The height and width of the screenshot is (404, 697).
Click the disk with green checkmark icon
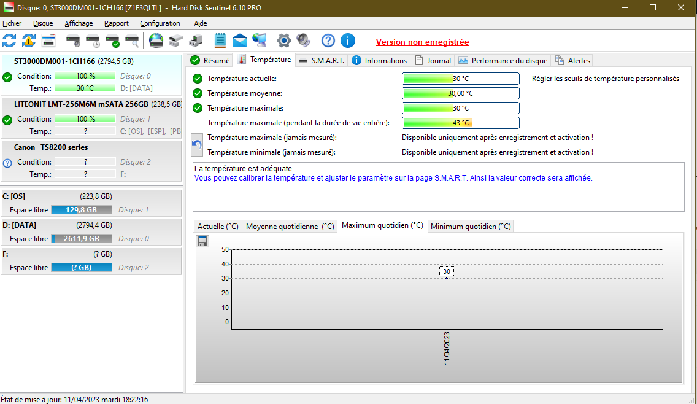coord(112,41)
